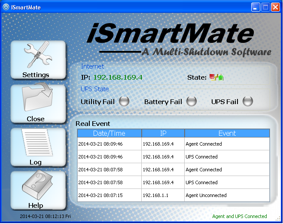
Task: Click the Internet group label
Action: pos(92,66)
